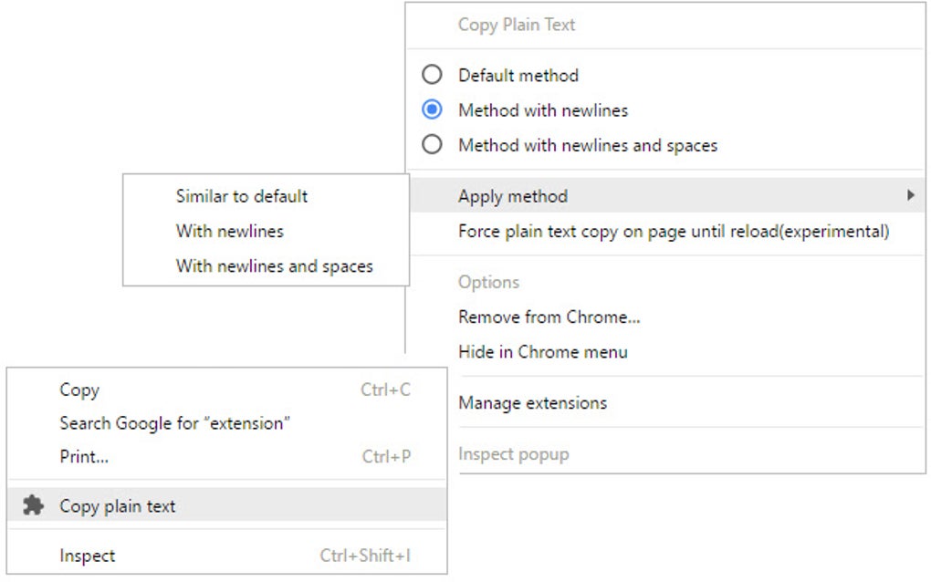Click Force plain text copy on page

(673, 231)
